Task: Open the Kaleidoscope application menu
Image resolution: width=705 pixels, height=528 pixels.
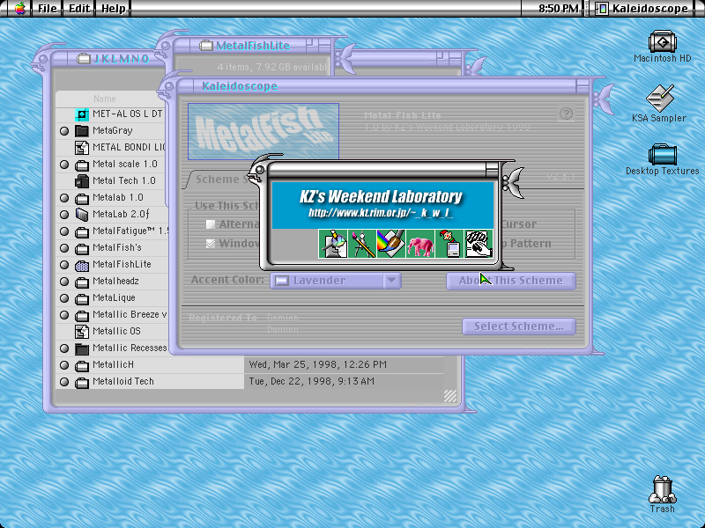Action: coord(642,8)
